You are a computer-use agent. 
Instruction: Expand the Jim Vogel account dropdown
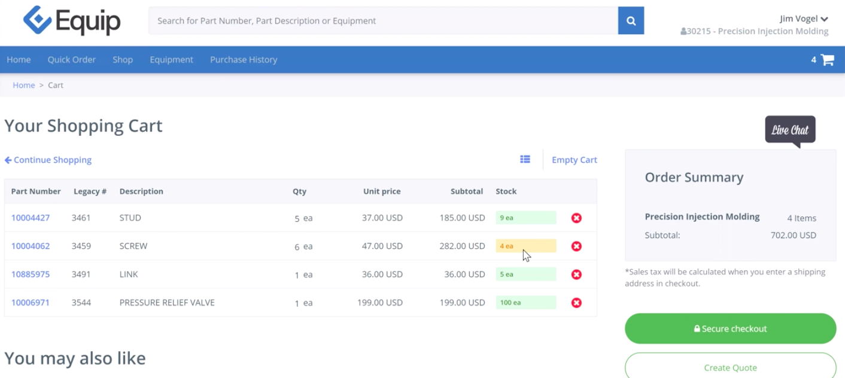[x=804, y=19]
